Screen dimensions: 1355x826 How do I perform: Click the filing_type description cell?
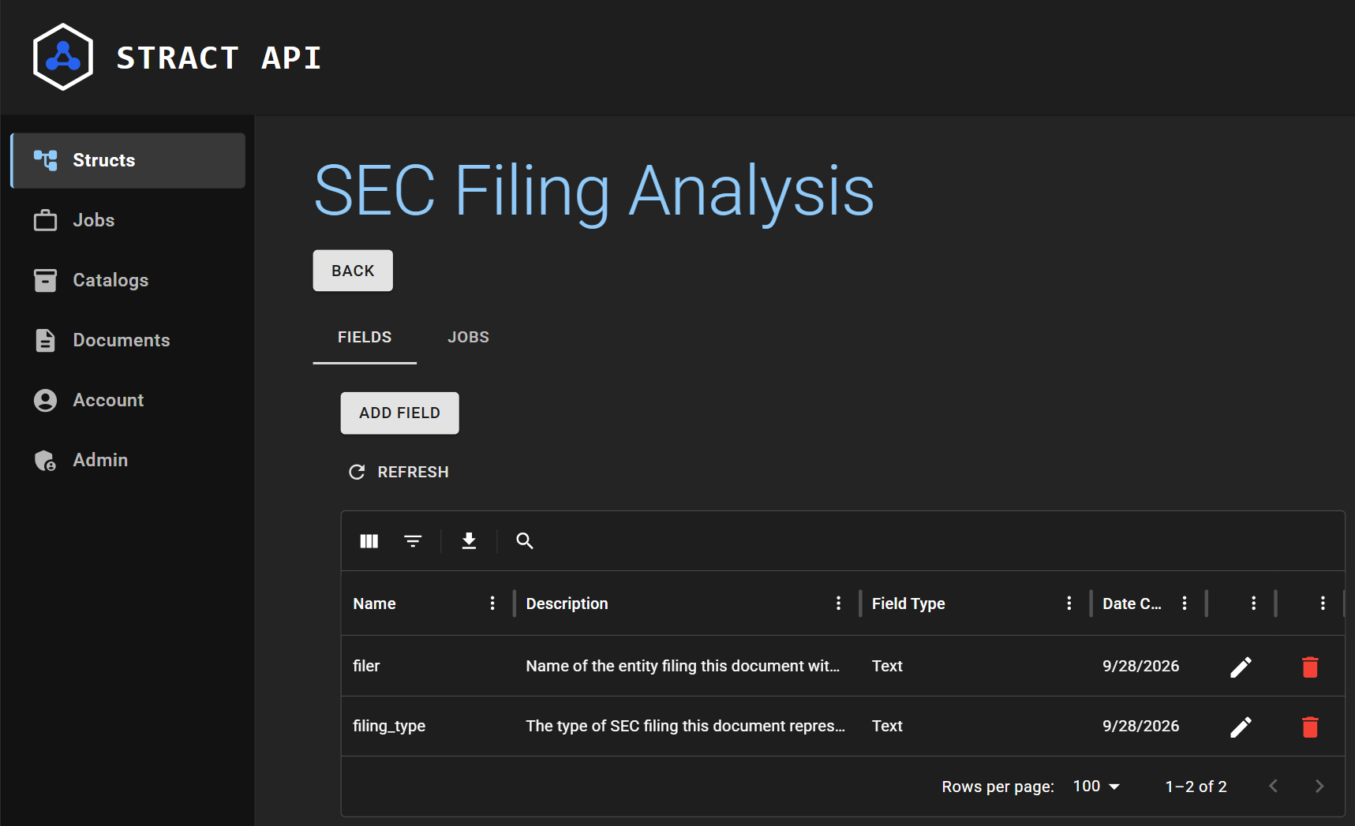click(687, 726)
